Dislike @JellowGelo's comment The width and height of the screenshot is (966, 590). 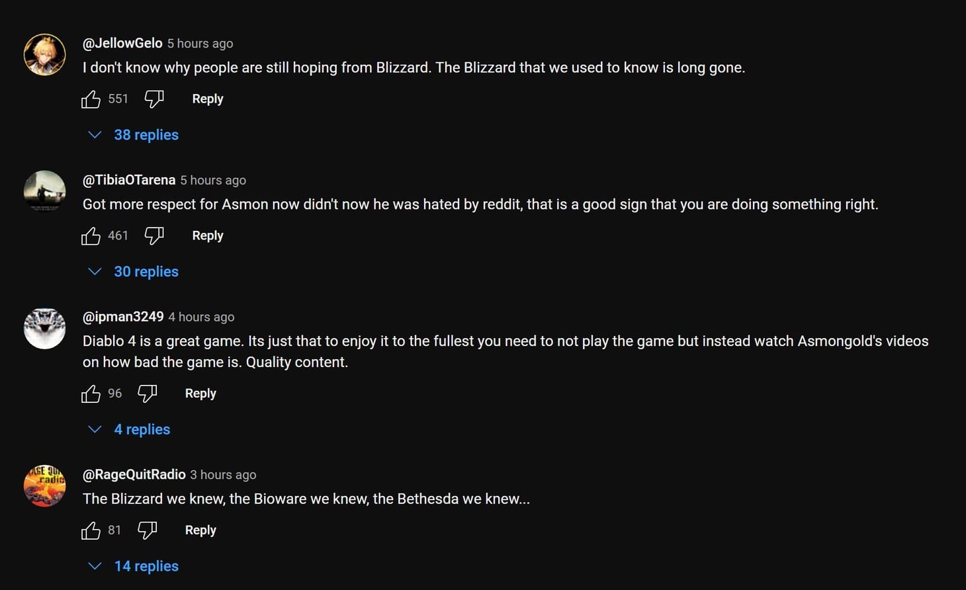[154, 99]
